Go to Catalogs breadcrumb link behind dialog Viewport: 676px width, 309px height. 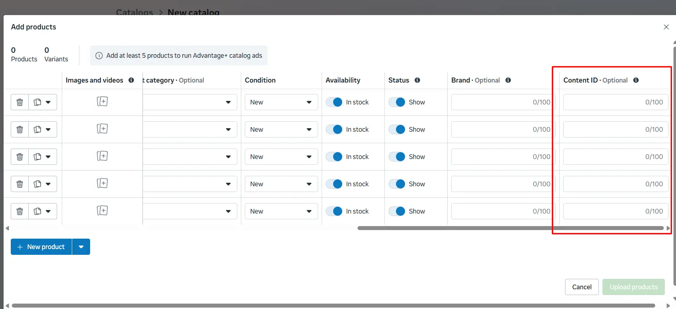point(135,13)
